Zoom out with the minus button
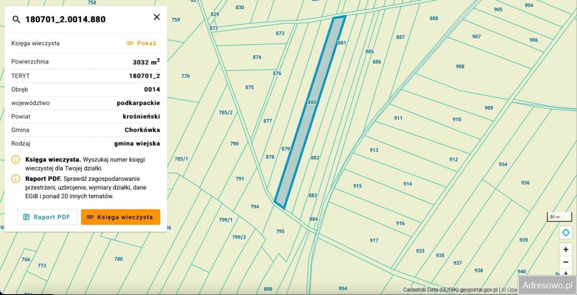 566,262
